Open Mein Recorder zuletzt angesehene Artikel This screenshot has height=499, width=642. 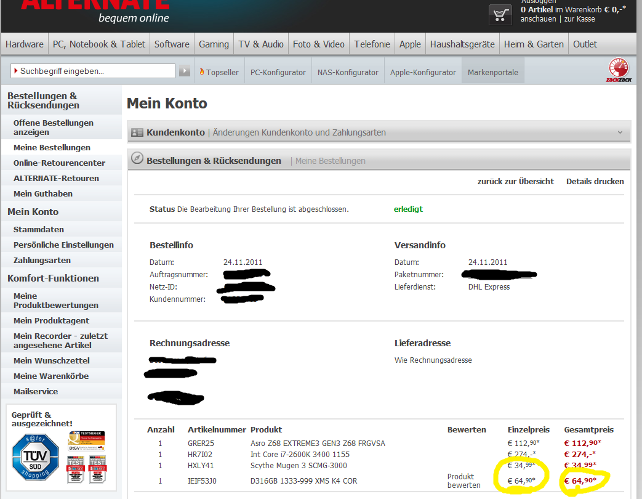point(60,341)
